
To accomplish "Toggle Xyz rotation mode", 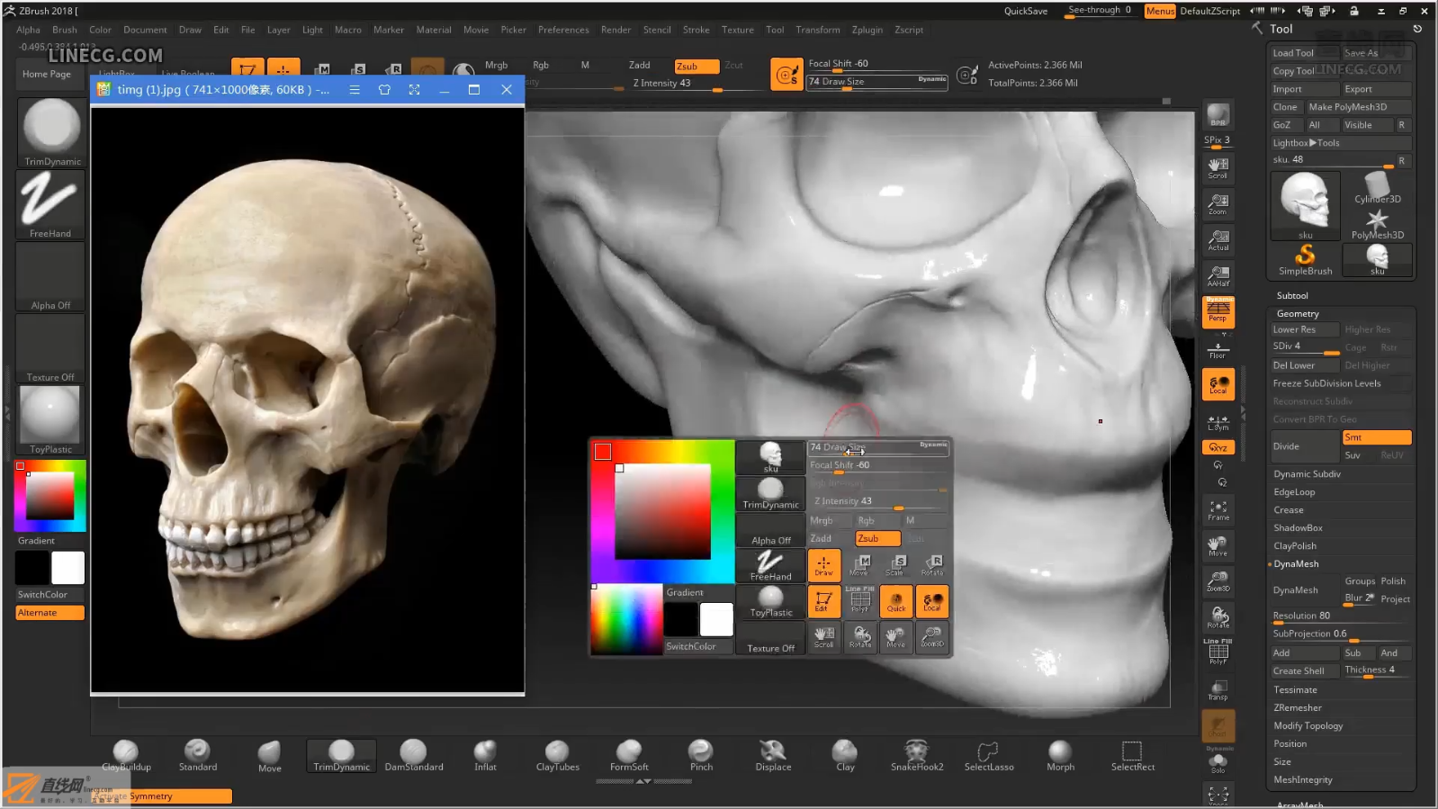I will pos(1218,447).
